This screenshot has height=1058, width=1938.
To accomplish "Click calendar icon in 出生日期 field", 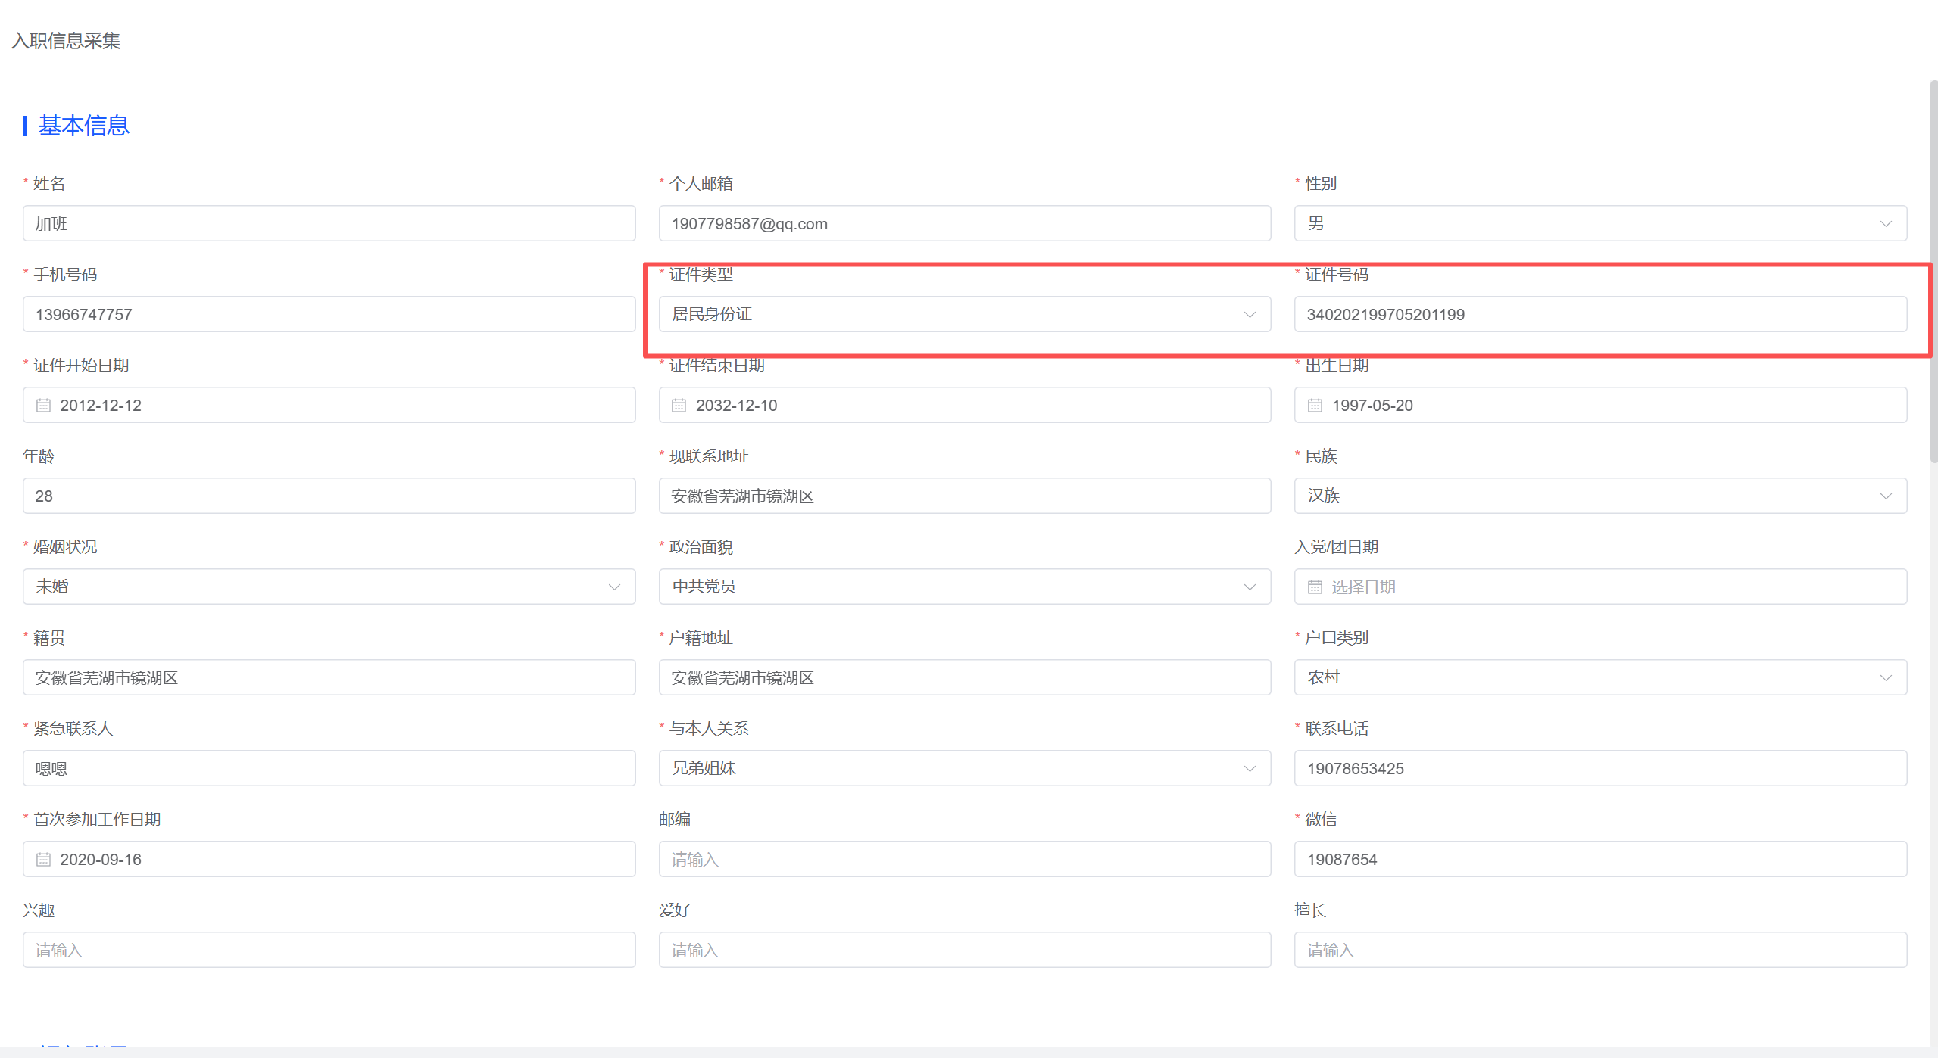I will pos(1315,406).
